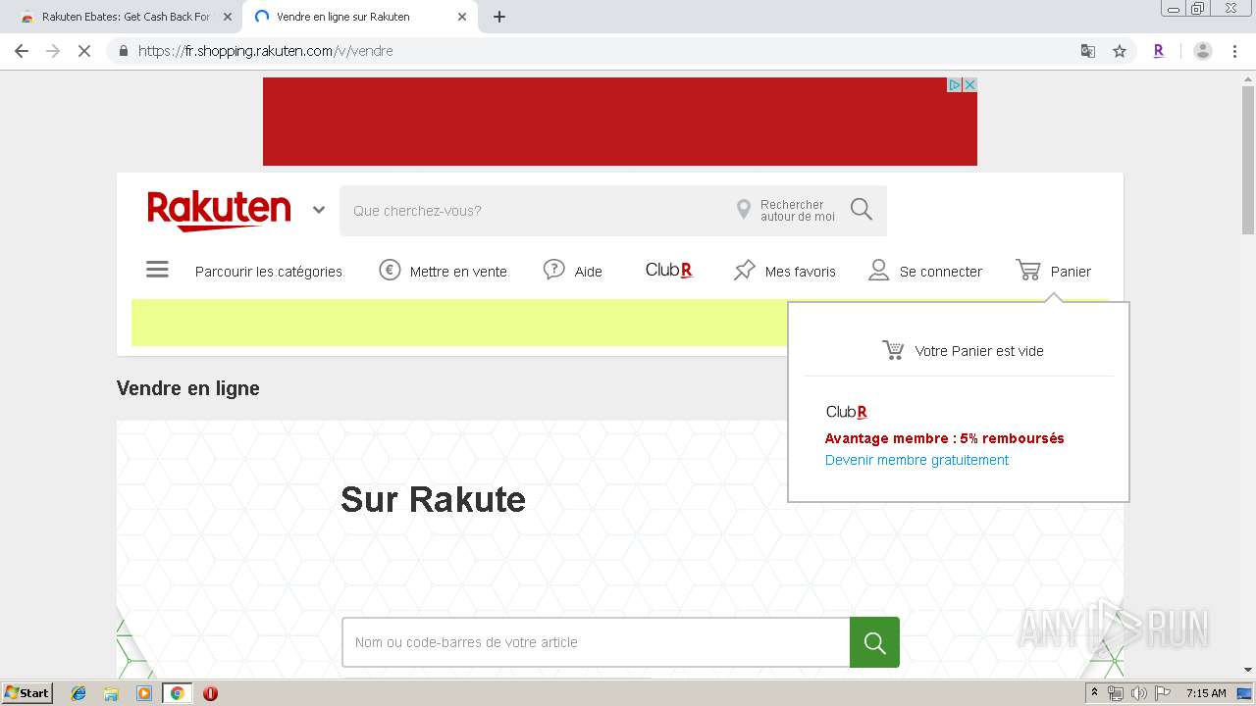Click 'Devenir membre gratuitement' link

916,460
